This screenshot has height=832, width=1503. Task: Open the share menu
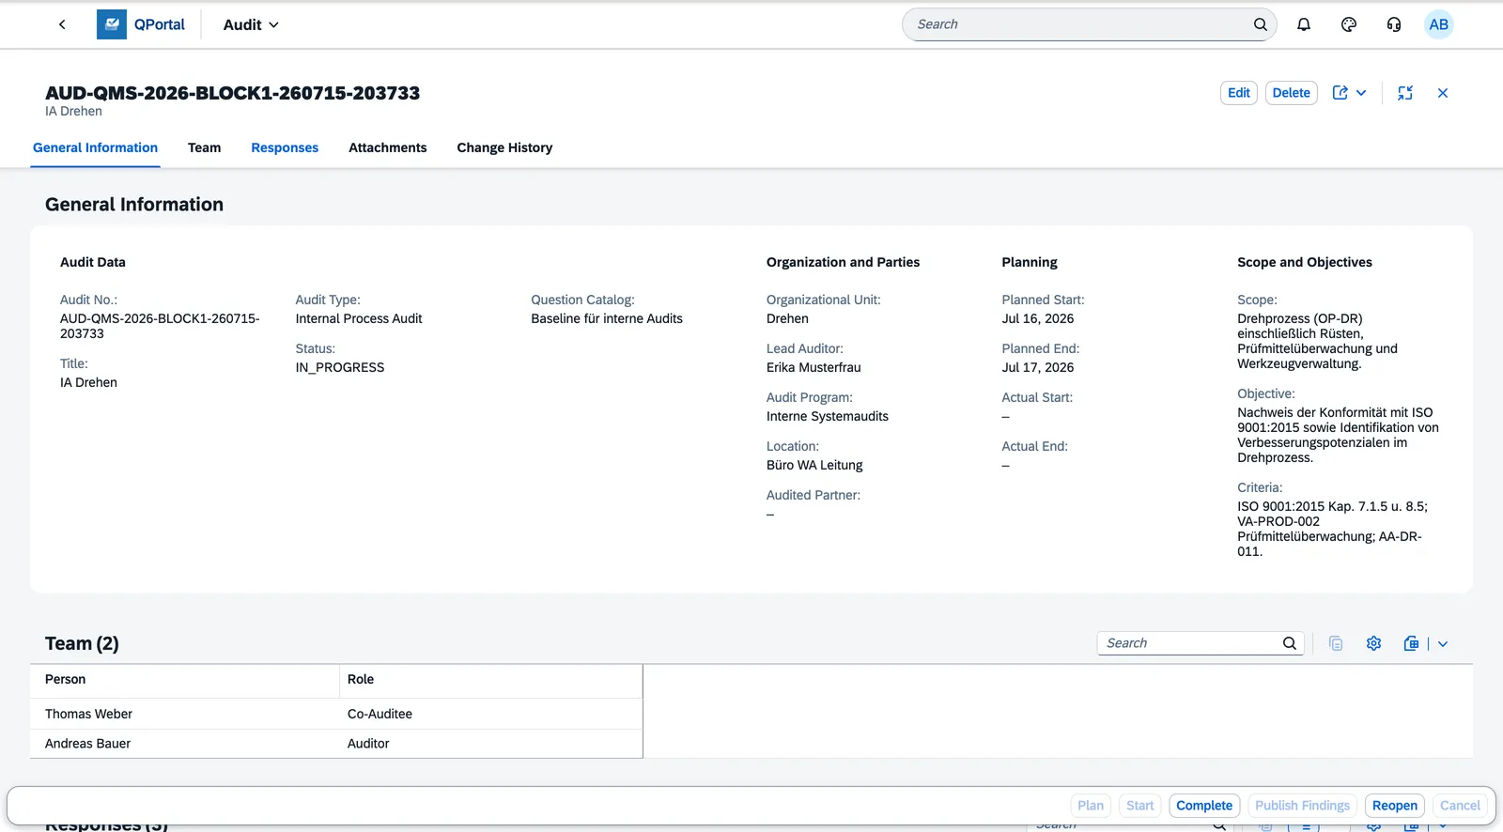[x=1350, y=93]
